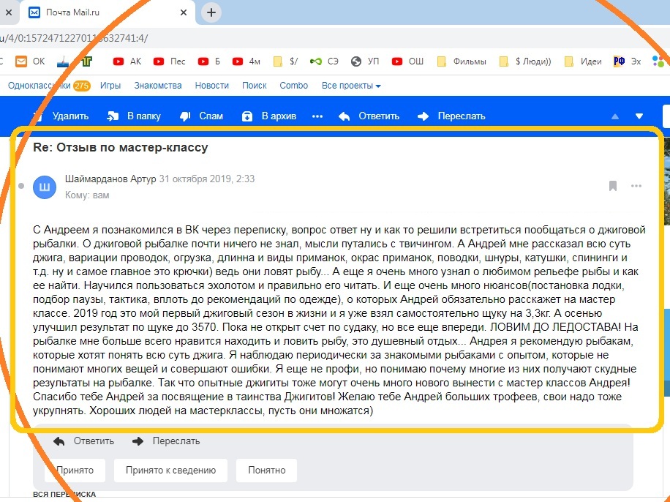Archive the email with В архив

(x=269, y=116)
